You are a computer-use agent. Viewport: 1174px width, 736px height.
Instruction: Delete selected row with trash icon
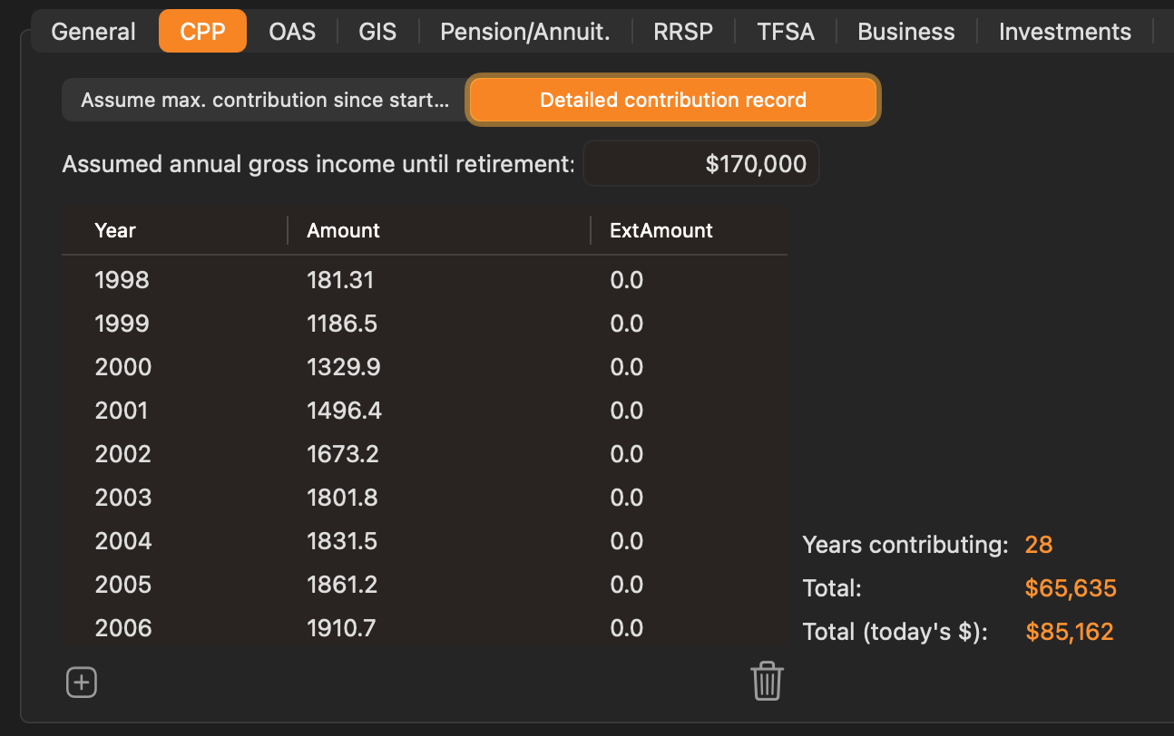coord(767,681)
